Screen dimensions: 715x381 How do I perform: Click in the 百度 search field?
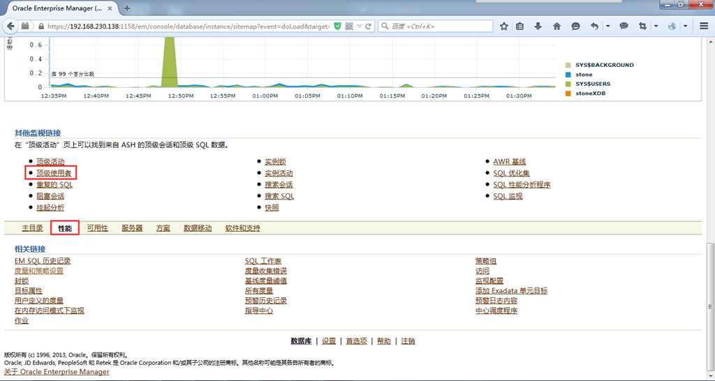click(440, 26)
